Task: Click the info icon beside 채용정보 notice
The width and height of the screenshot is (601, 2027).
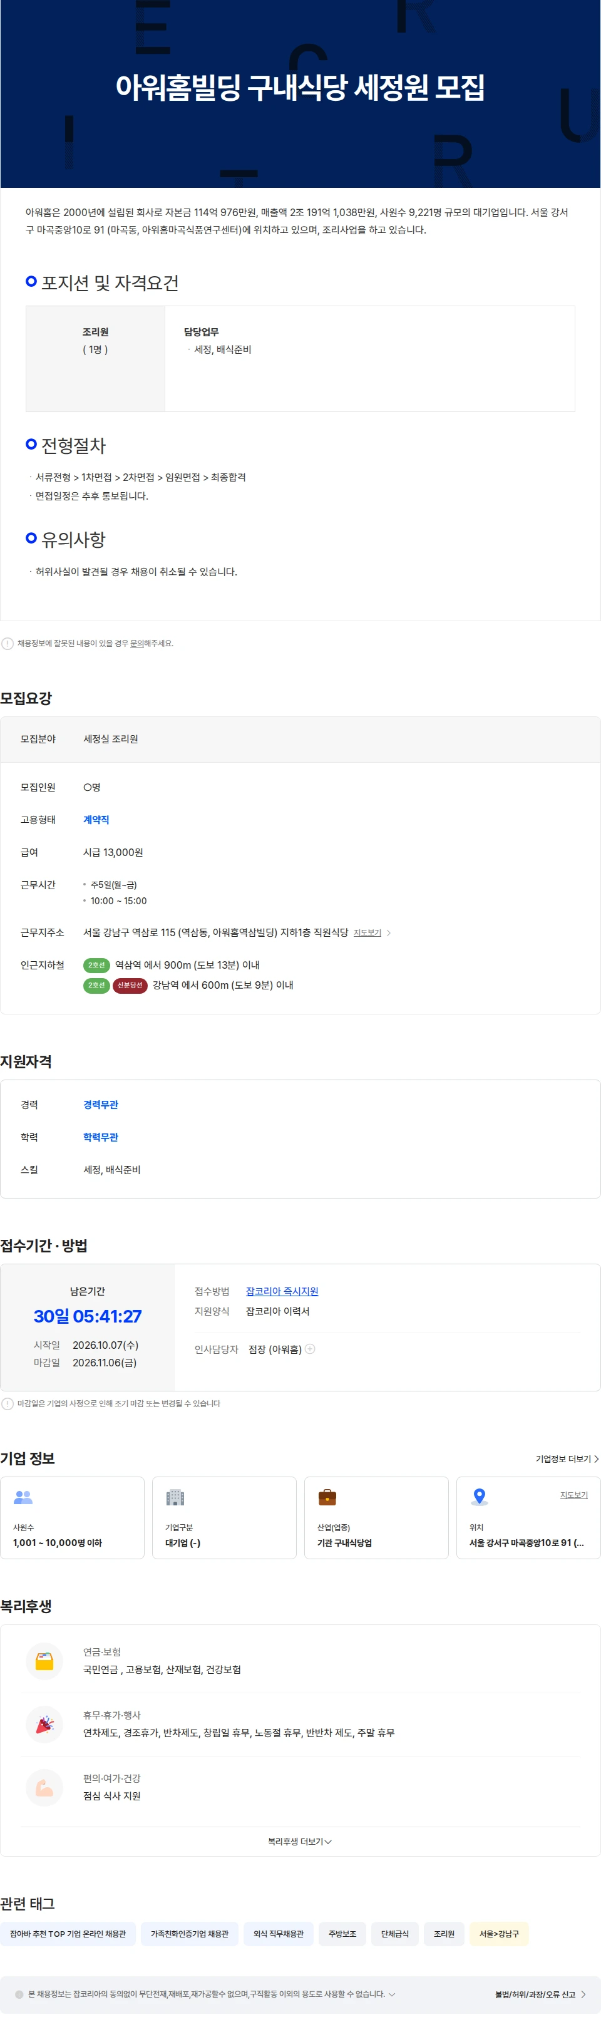Action: (x=7, y=643)
